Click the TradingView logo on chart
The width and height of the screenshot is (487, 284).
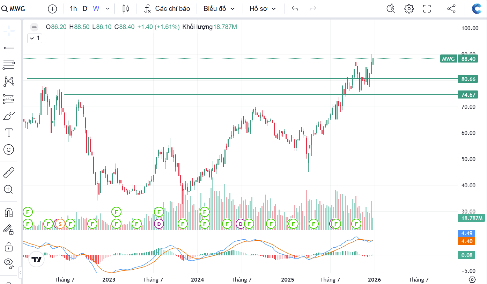pos(37,259)
